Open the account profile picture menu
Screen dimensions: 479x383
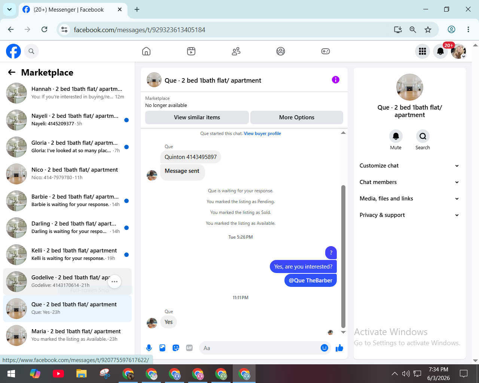click(458, 51)
